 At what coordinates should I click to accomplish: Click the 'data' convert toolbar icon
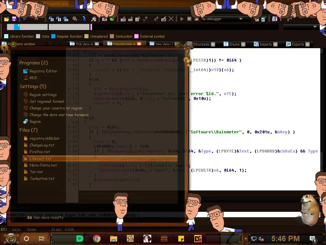pos(130,19)
